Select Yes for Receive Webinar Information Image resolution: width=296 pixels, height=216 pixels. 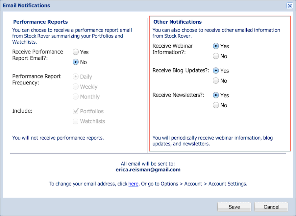click(x=216, y=46)
